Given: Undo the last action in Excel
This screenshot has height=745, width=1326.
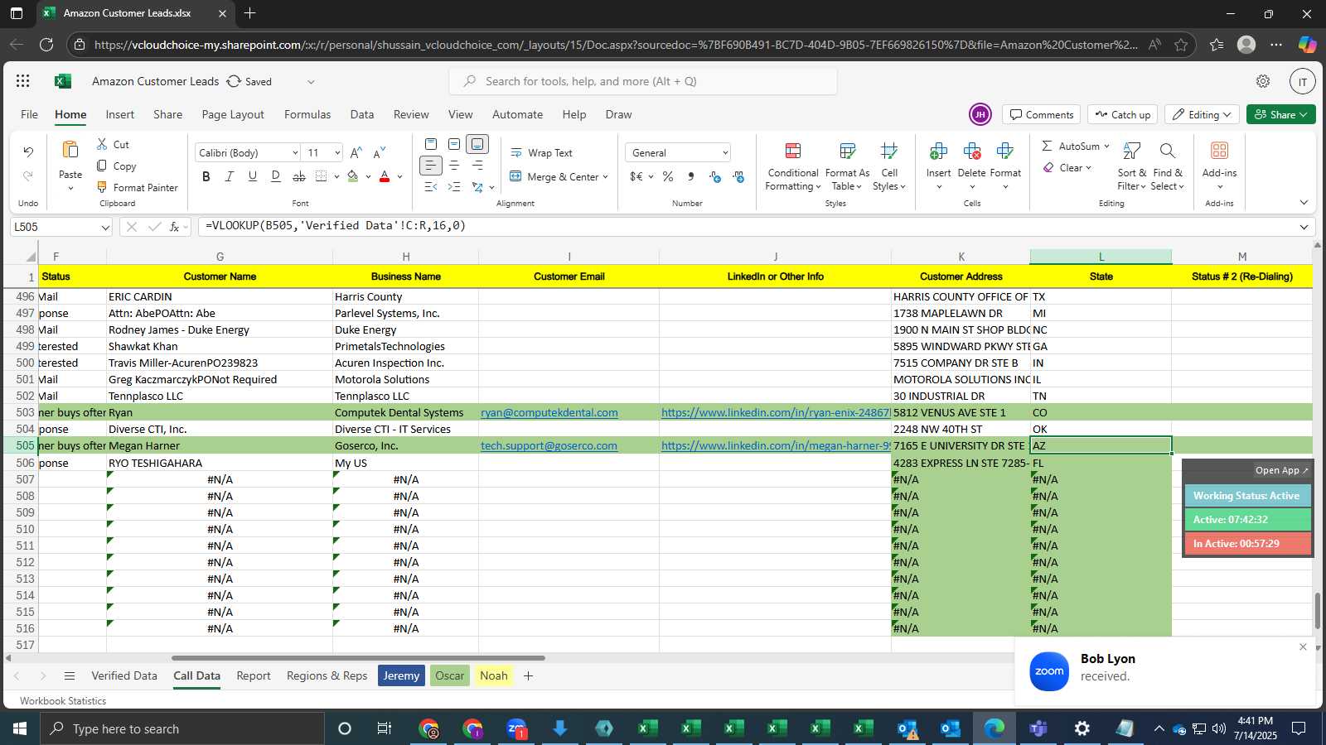Looking at the screenshot, I should (28, 152).
